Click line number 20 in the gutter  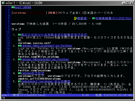pos(8,60)
